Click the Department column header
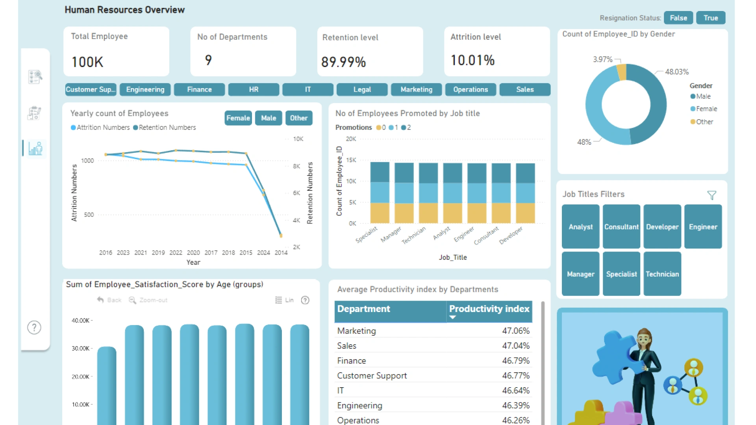This screenshot has height=425, width=756. pos(390,312)
